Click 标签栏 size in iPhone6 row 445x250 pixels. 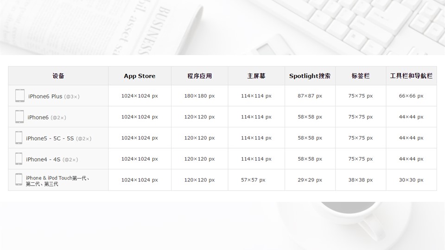click(x=361, y=117)
